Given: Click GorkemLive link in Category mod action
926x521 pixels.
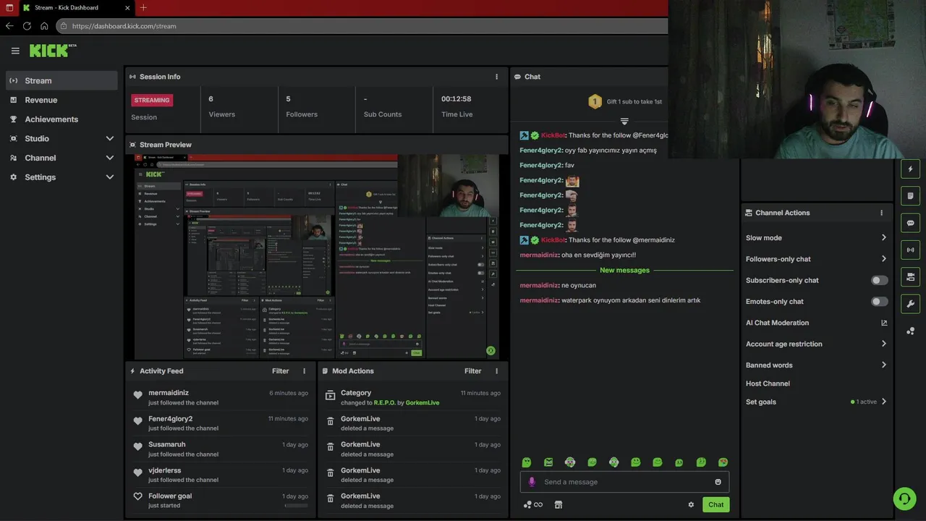Looking at the screenshot, I should point(422,403).
